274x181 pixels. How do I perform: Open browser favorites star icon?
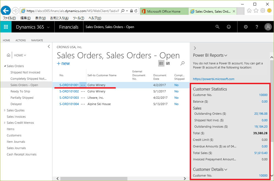click(x=256, y=11)
